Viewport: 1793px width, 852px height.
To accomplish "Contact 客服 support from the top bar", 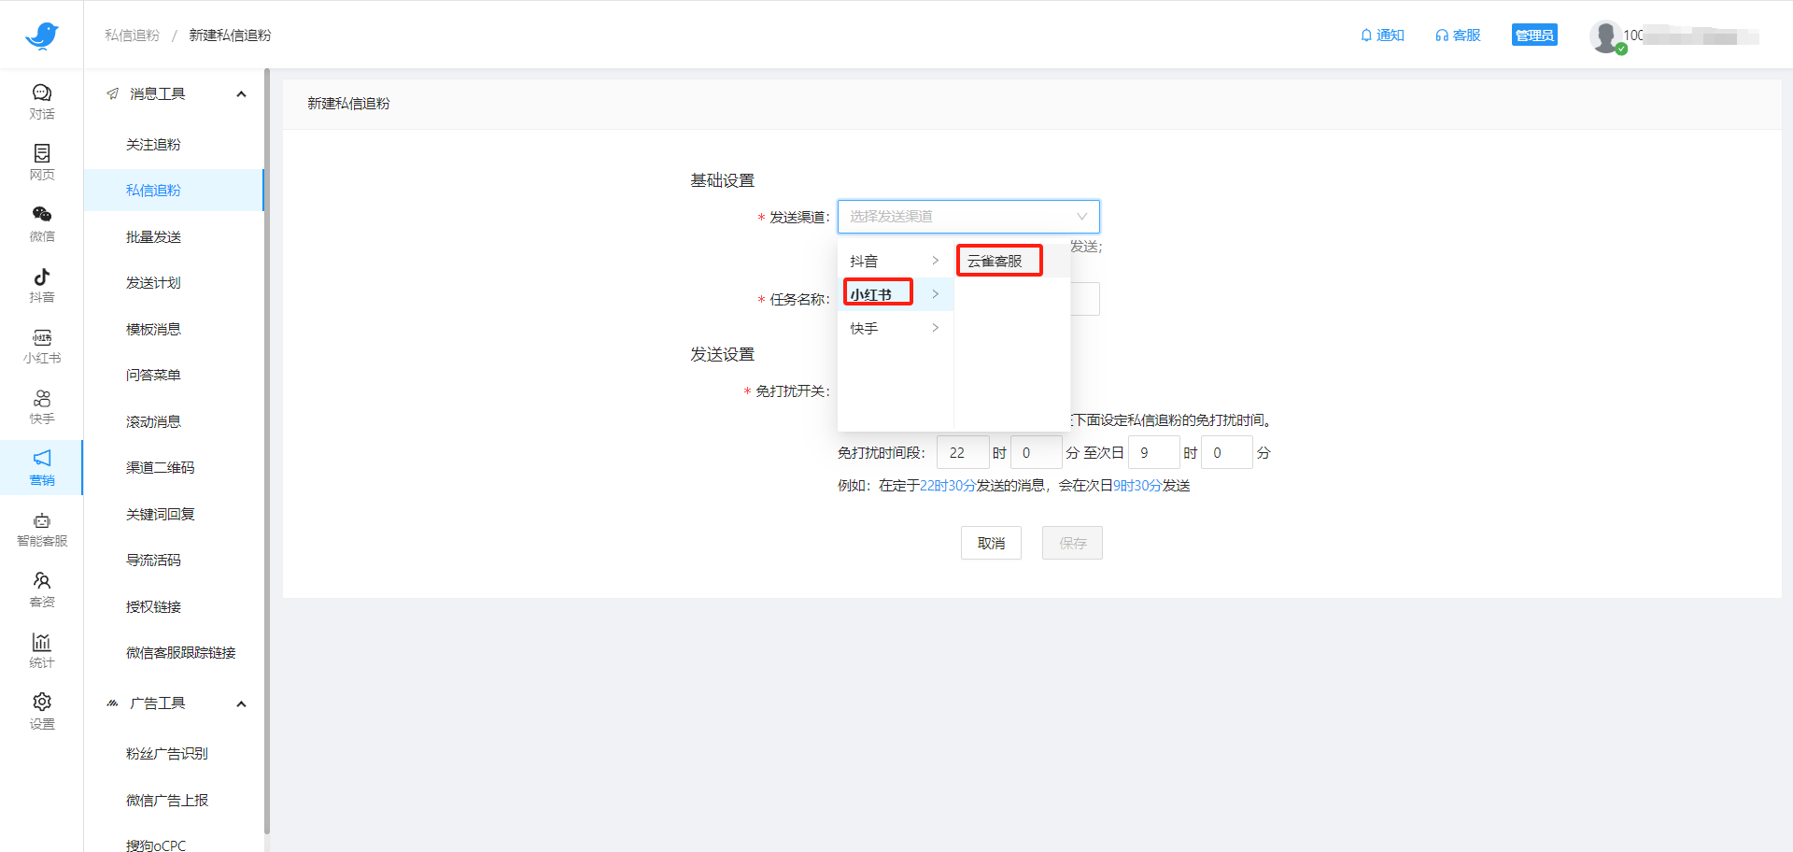I will (1457, 35).
